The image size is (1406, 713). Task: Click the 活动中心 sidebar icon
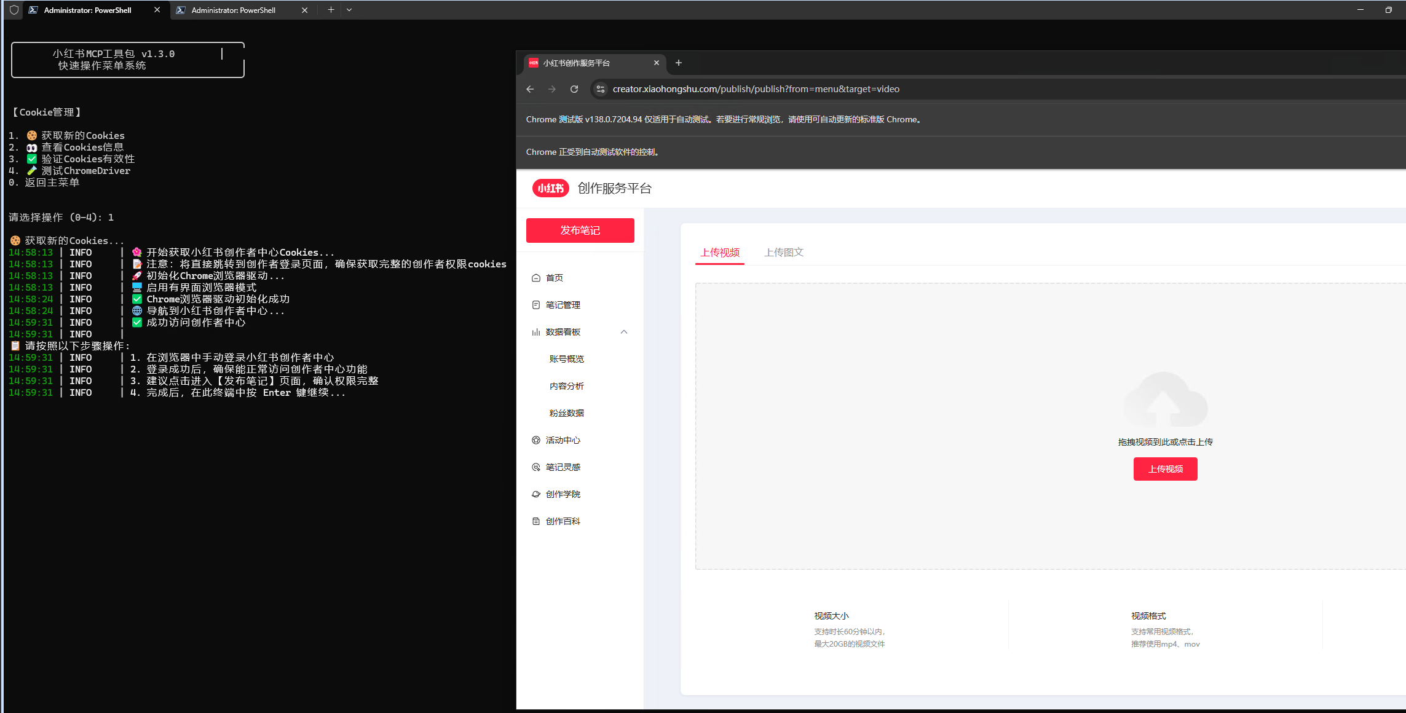[x=536, y=440]
